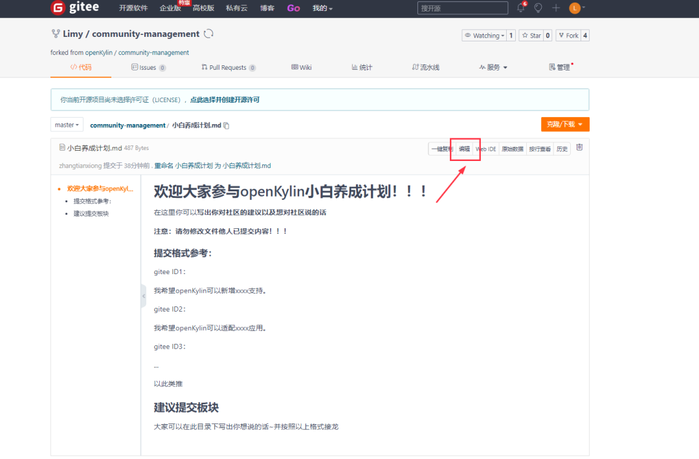Click the delete file trash icon

tap(579, 147)
